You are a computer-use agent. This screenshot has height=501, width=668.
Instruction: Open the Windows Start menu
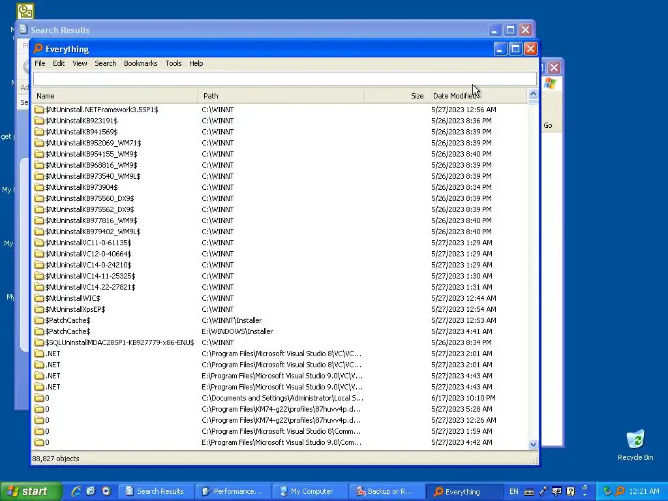pyautogui.click(x=31, y=491)
